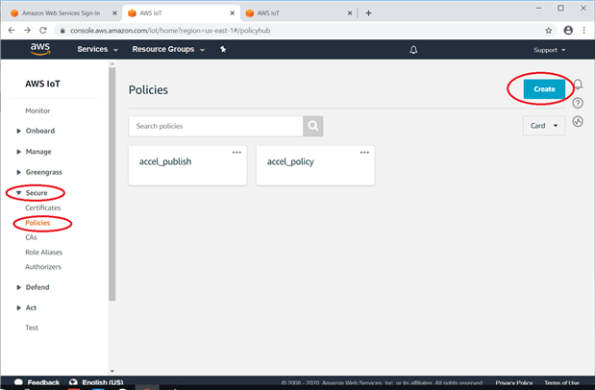Open the Terms of Use link
This screenshot has width=595, height=390.
[x=561, y=382]
